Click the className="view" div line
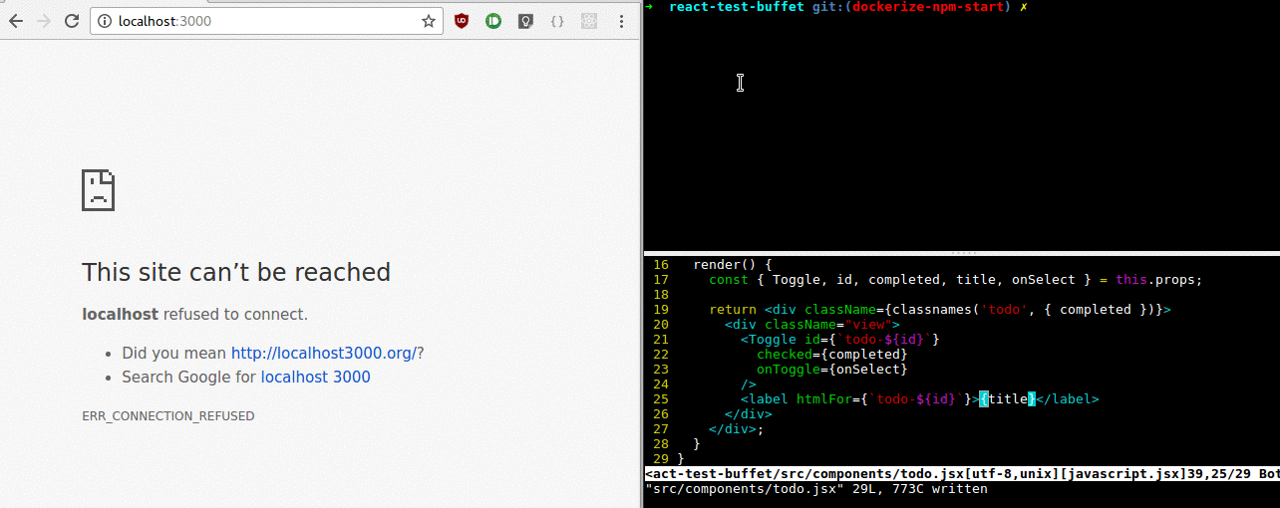Screen dimensions: 1280x508 point(812,325)
